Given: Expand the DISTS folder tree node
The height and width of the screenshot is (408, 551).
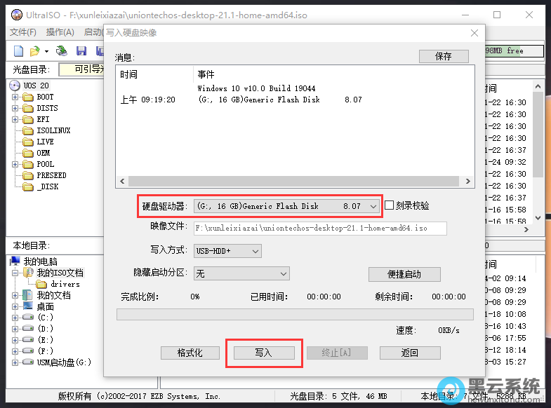Looking at the screenshot, I should (x=15, y=108).
